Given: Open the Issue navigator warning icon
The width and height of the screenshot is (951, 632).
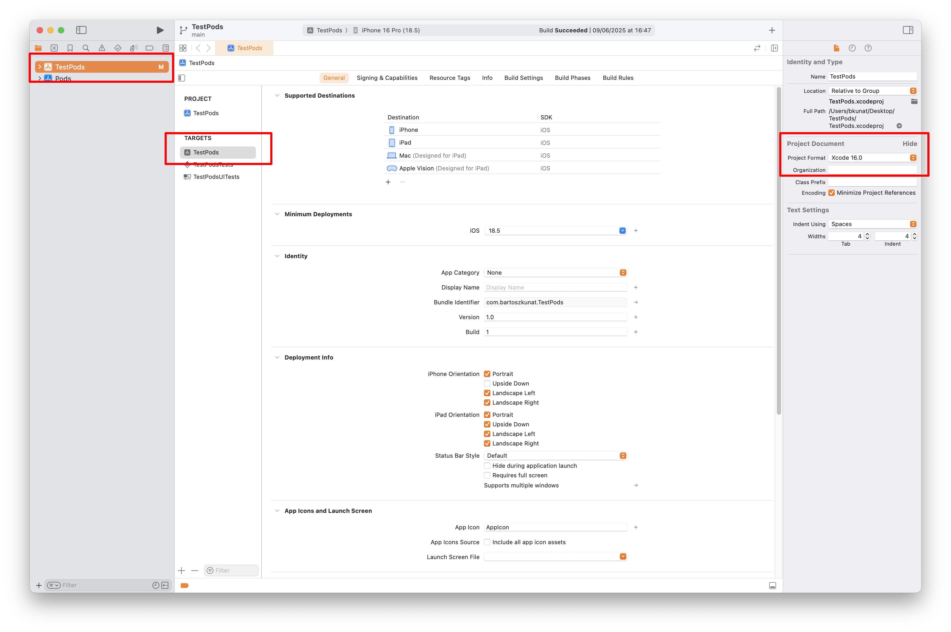Looking at the screenshot, I should [102, 48].
